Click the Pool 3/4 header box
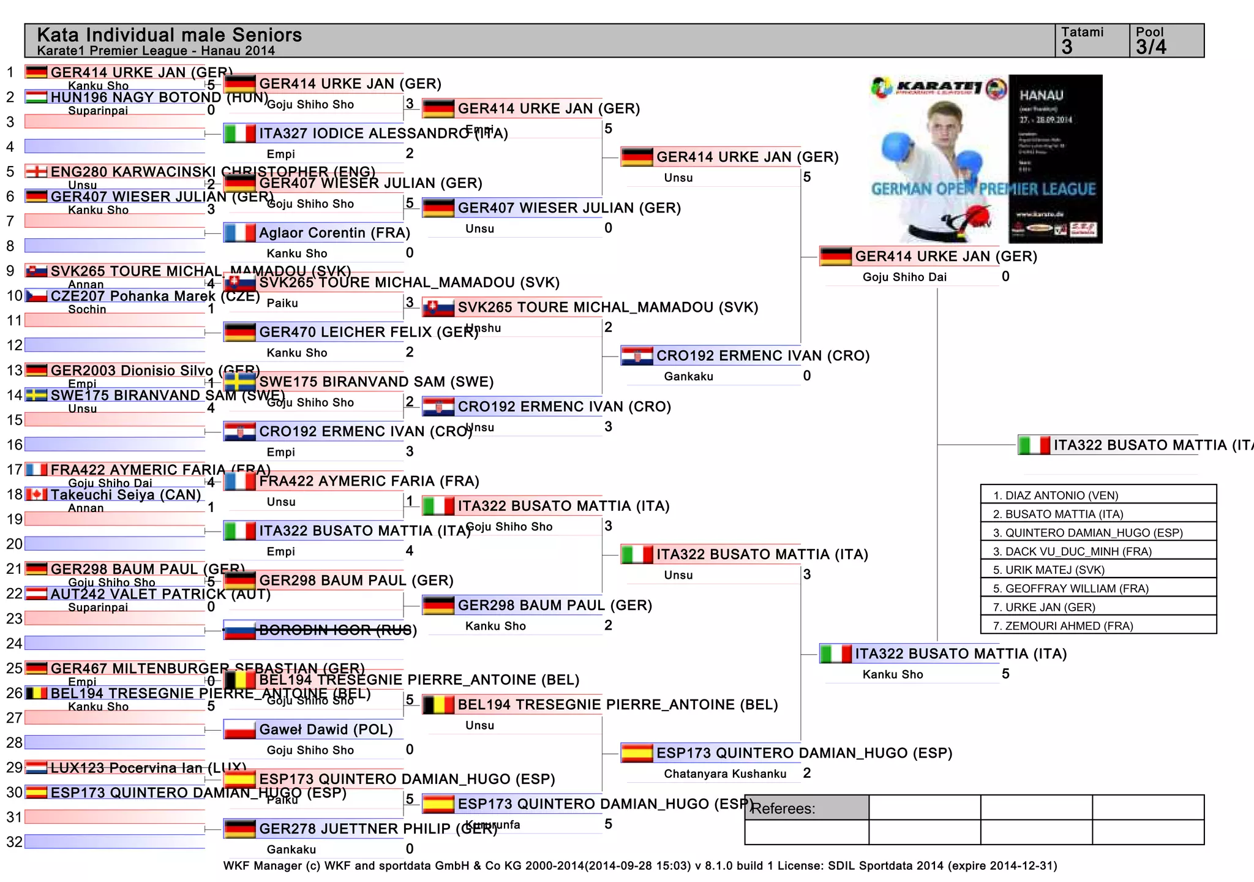Screen dimensions: 1254x882 (x=1166, y=40)
